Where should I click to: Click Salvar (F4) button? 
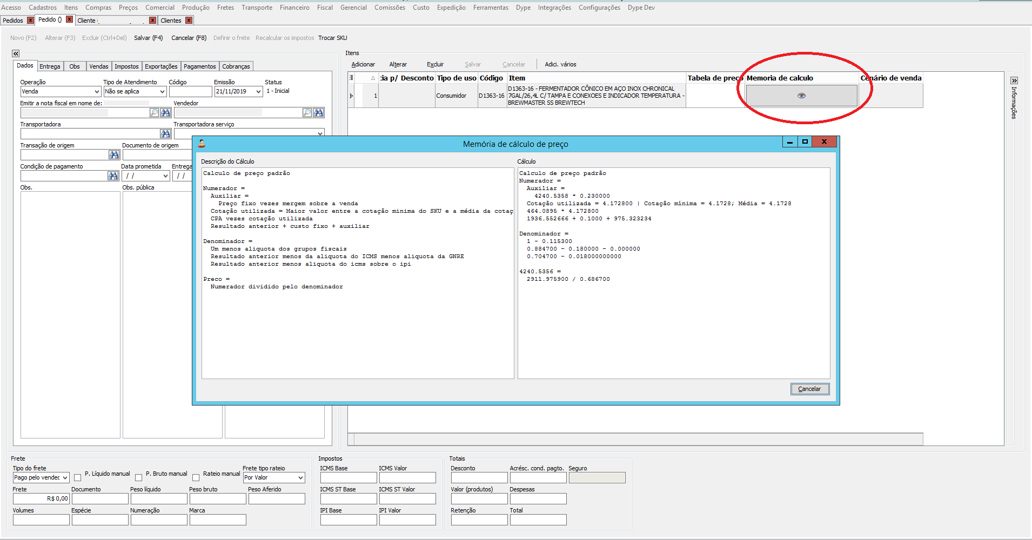149,38
